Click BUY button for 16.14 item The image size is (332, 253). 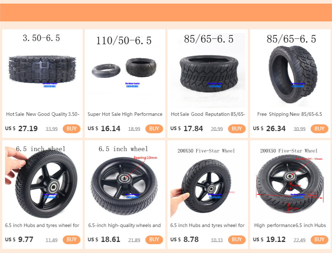[154, 129]
